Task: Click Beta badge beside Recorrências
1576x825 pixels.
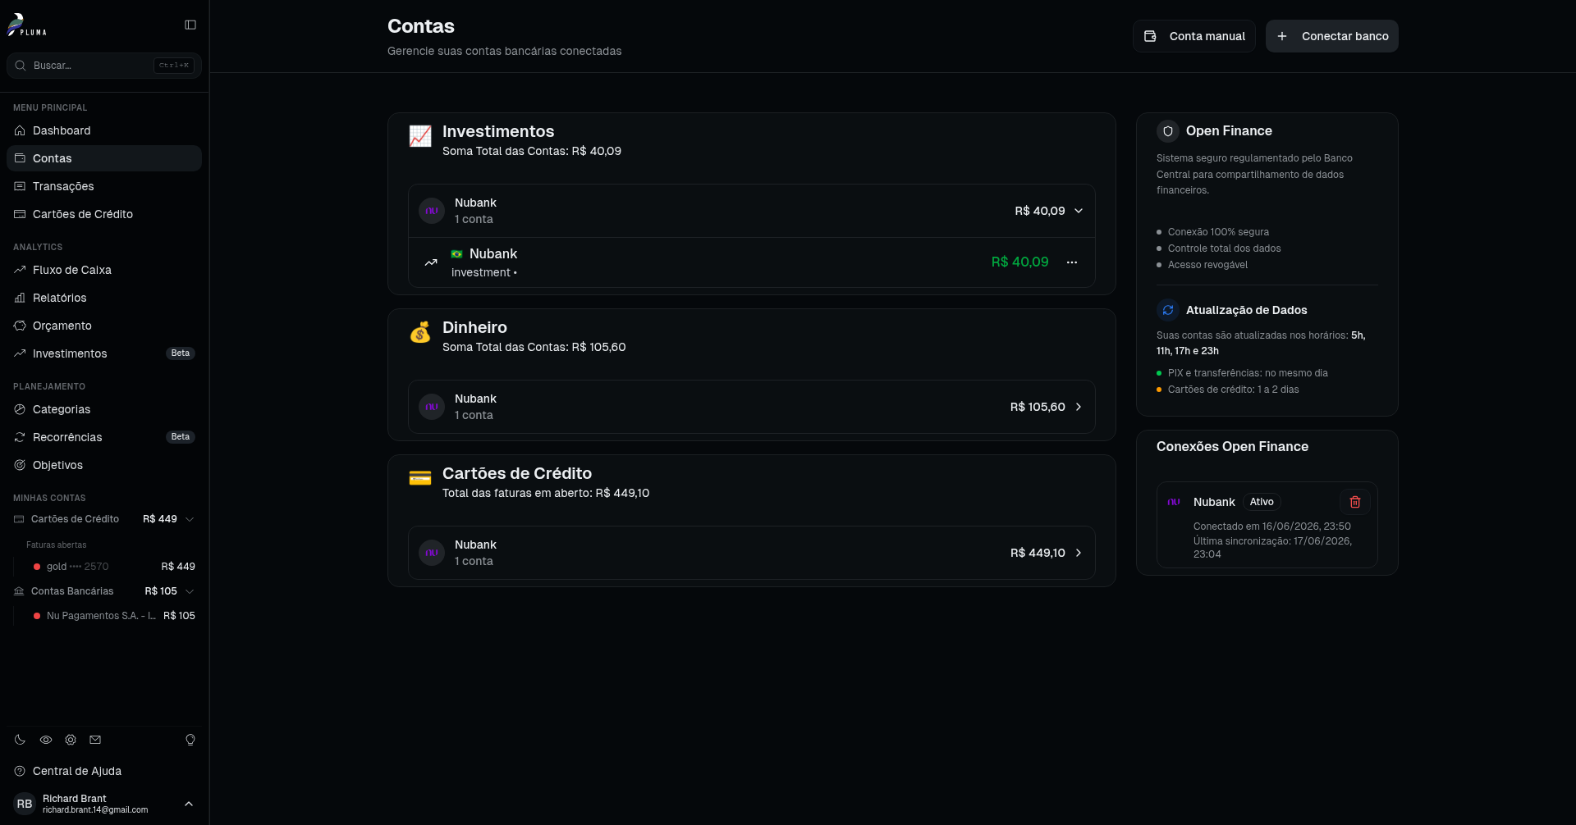Action: (181, 437)
